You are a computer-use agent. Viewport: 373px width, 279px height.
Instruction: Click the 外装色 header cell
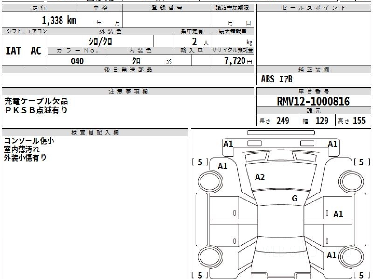point(110,31)
